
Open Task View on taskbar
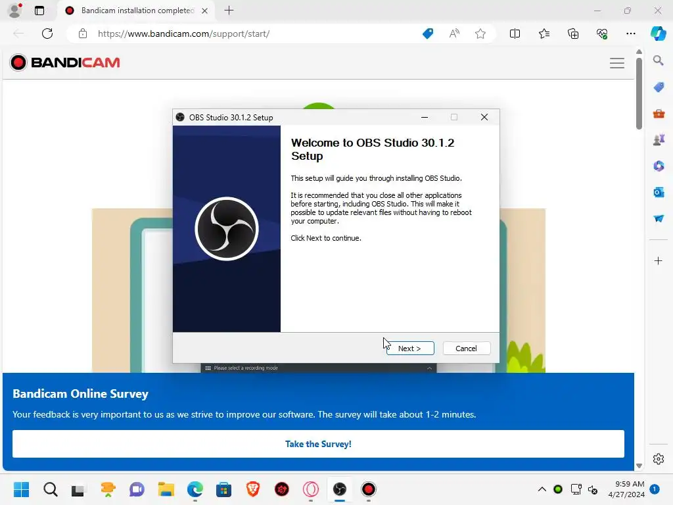click(78, 489)
